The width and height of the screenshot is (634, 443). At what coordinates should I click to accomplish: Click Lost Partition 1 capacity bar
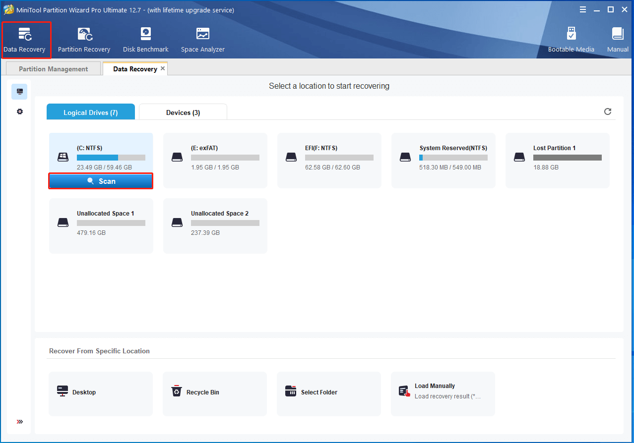click(x=568, y=158)
